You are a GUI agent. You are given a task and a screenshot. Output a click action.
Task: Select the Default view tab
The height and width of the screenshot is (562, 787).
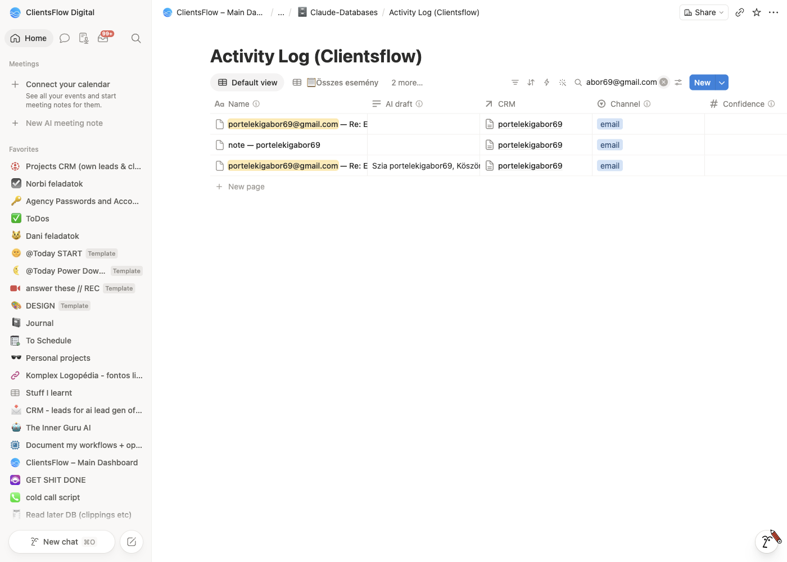(x=247, y=83)
